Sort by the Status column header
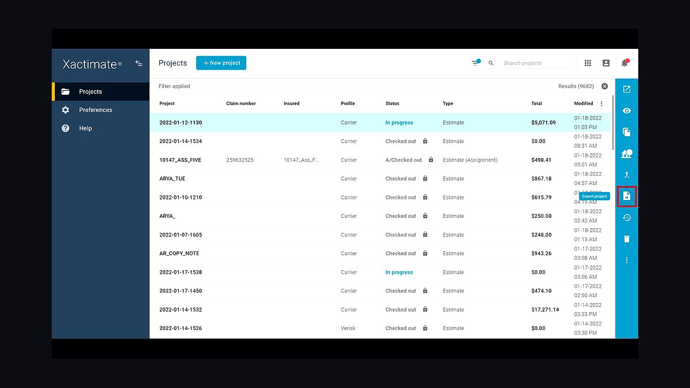 click(x=392, y=103)
